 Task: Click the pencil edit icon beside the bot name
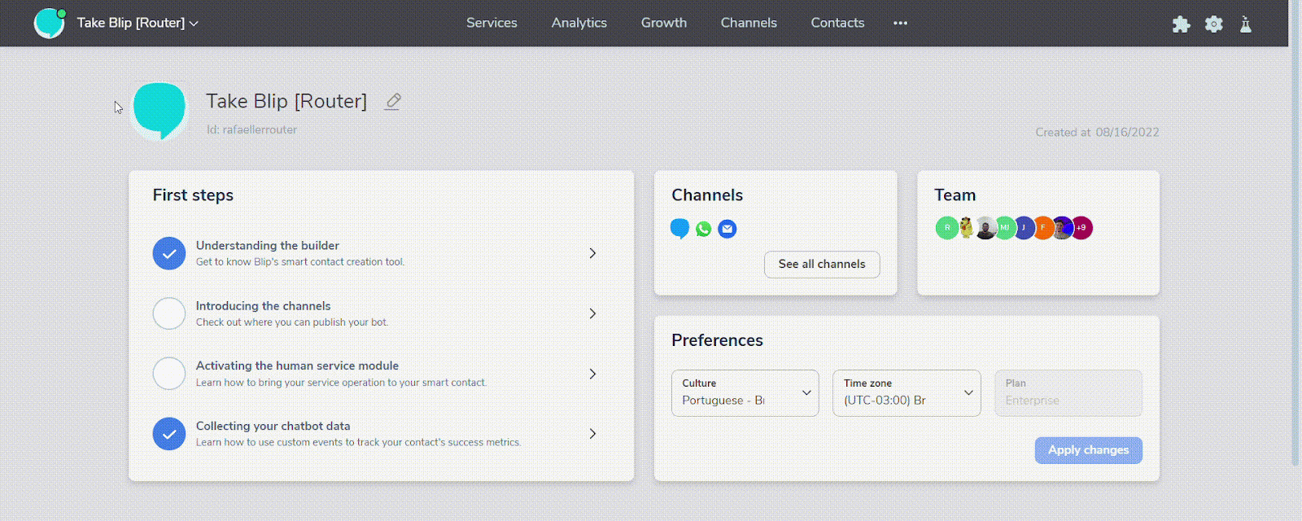coord(393,101)
